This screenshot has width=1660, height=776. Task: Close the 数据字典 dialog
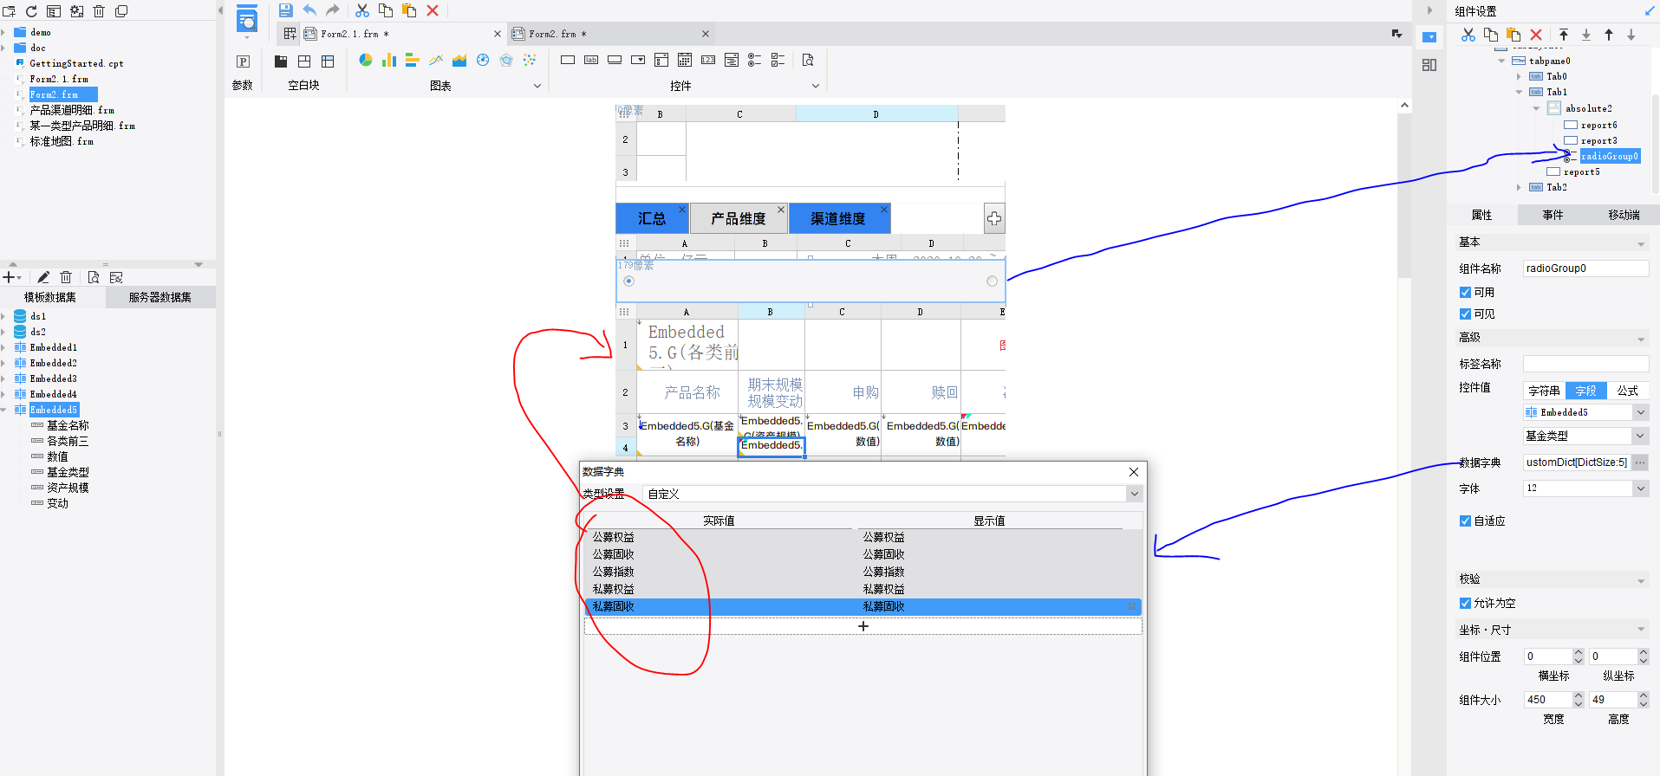tap(1133, 472)
